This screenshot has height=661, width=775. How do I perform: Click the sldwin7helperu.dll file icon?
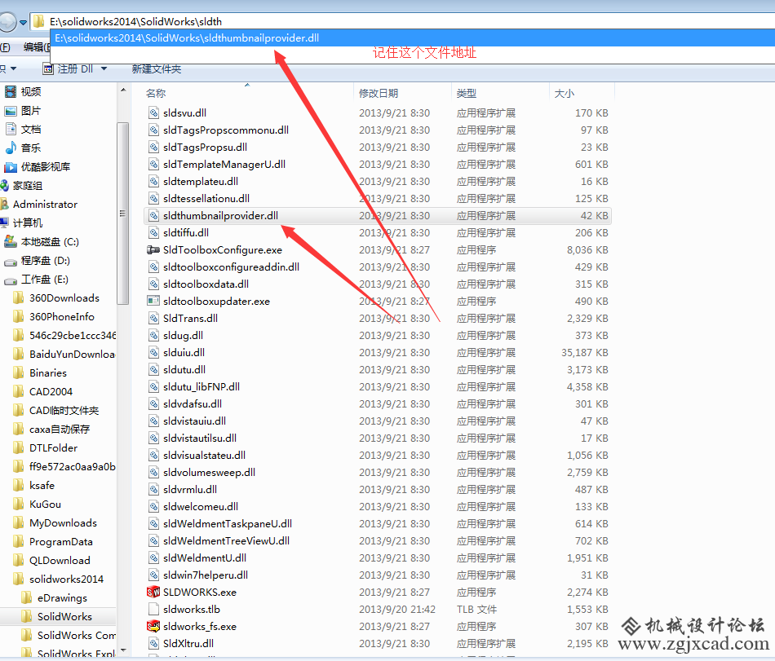[153, 575]
